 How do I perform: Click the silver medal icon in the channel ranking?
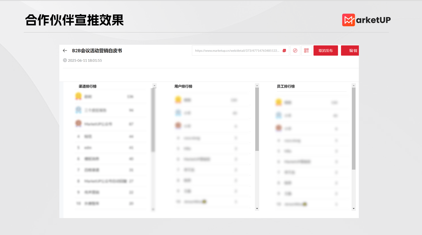coord(78,110)
